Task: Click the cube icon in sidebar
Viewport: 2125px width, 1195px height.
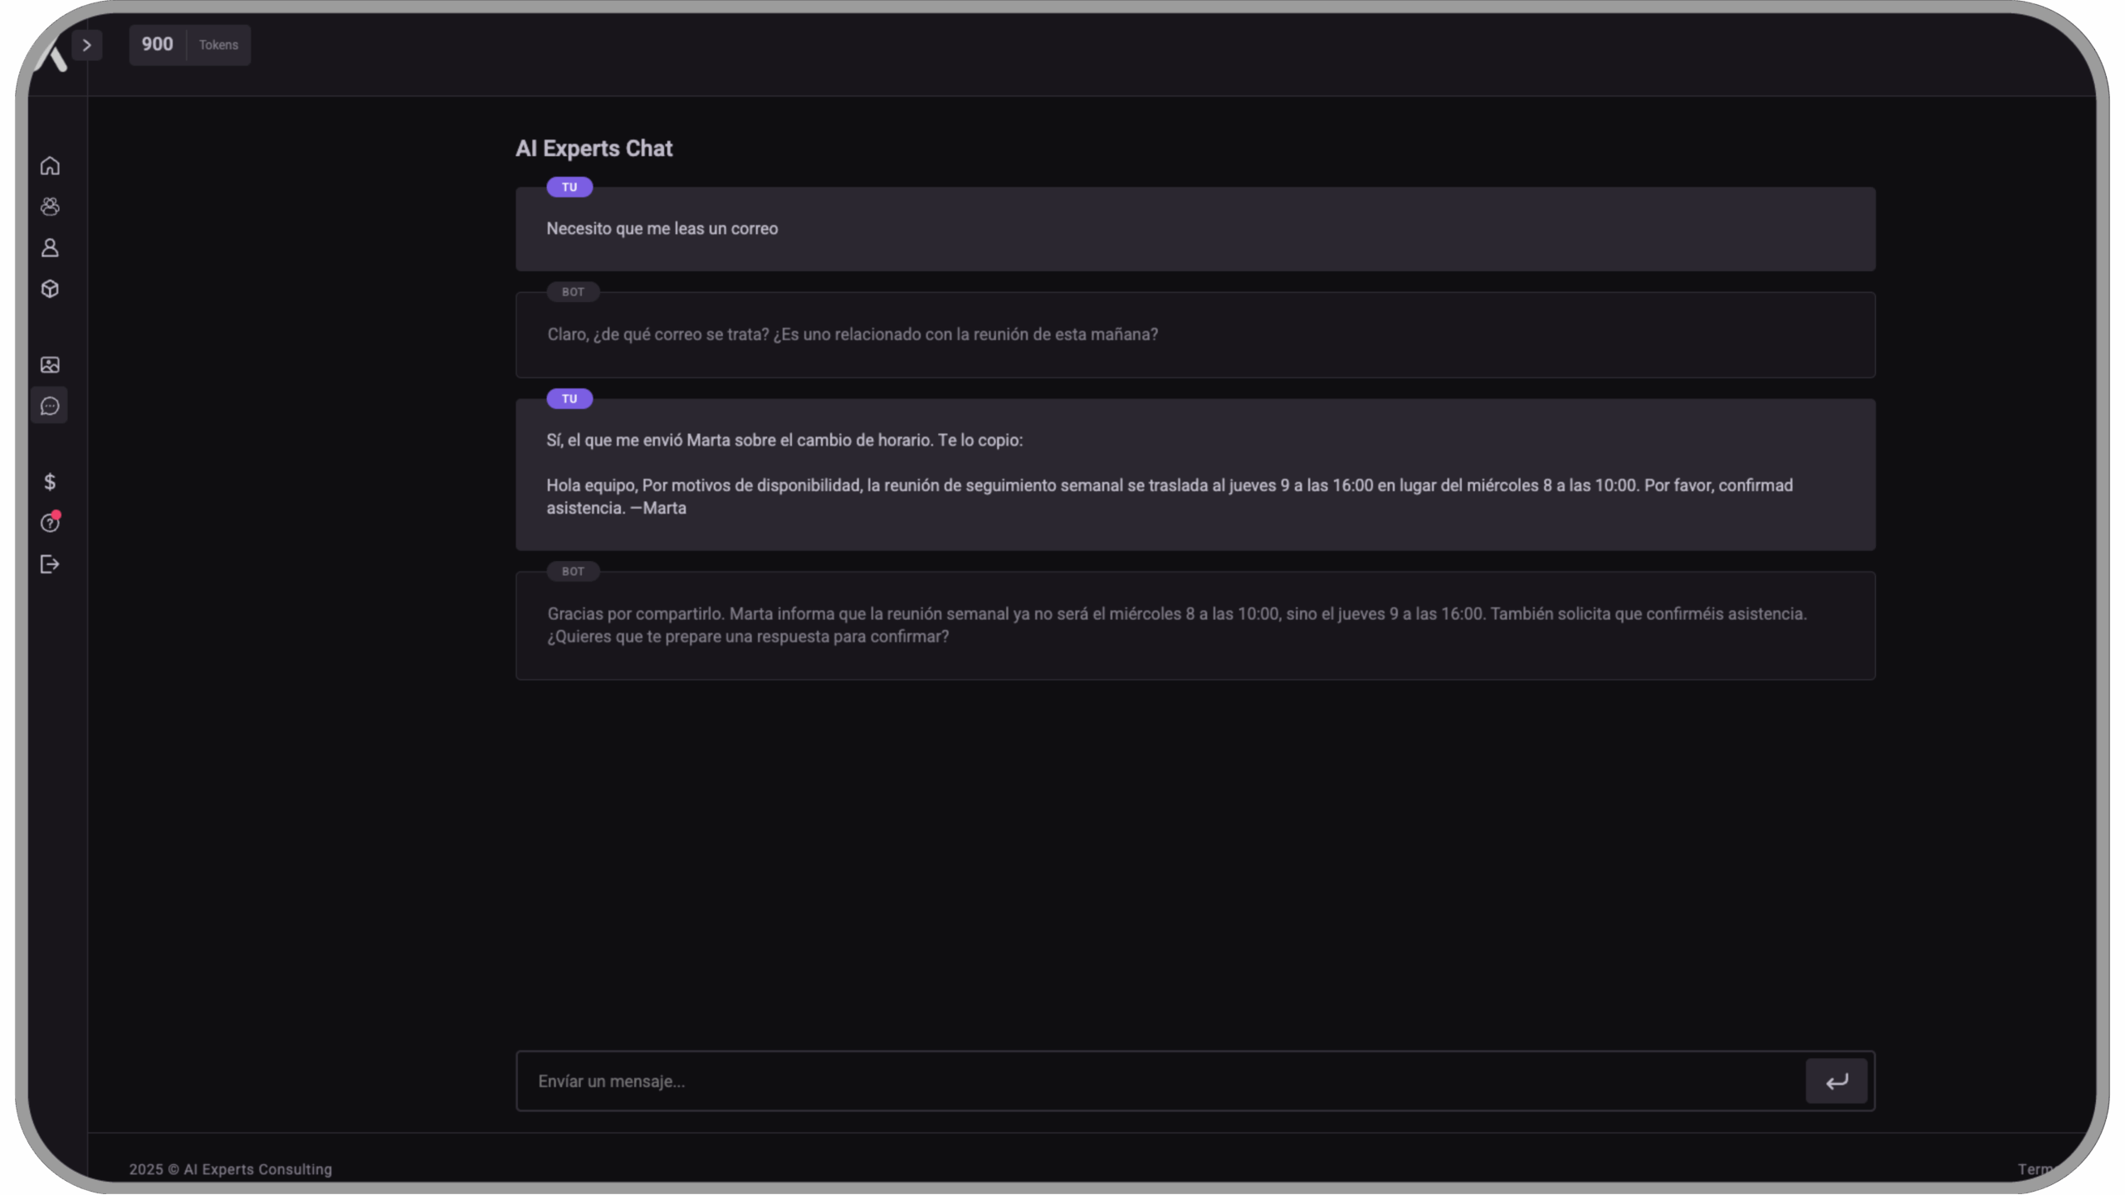Action: pos(50,289)
